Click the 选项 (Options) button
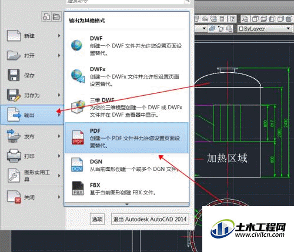 [x=97, y=219]
